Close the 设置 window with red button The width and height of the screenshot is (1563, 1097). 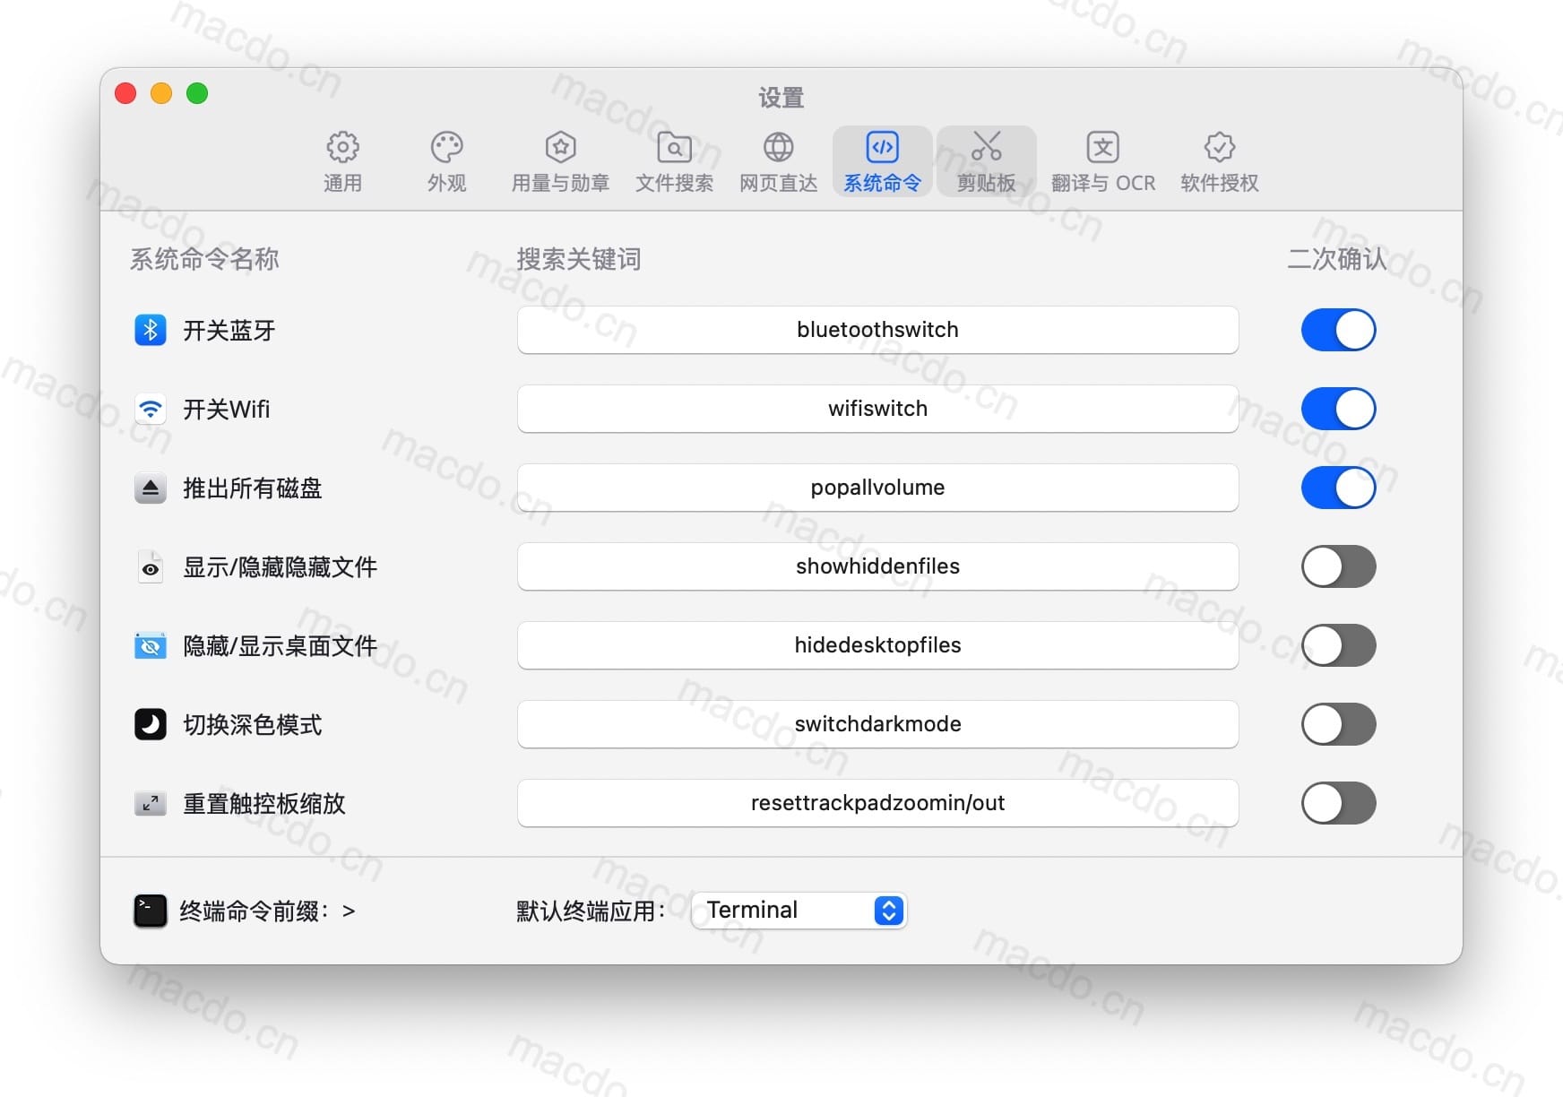tap(125, 93)
